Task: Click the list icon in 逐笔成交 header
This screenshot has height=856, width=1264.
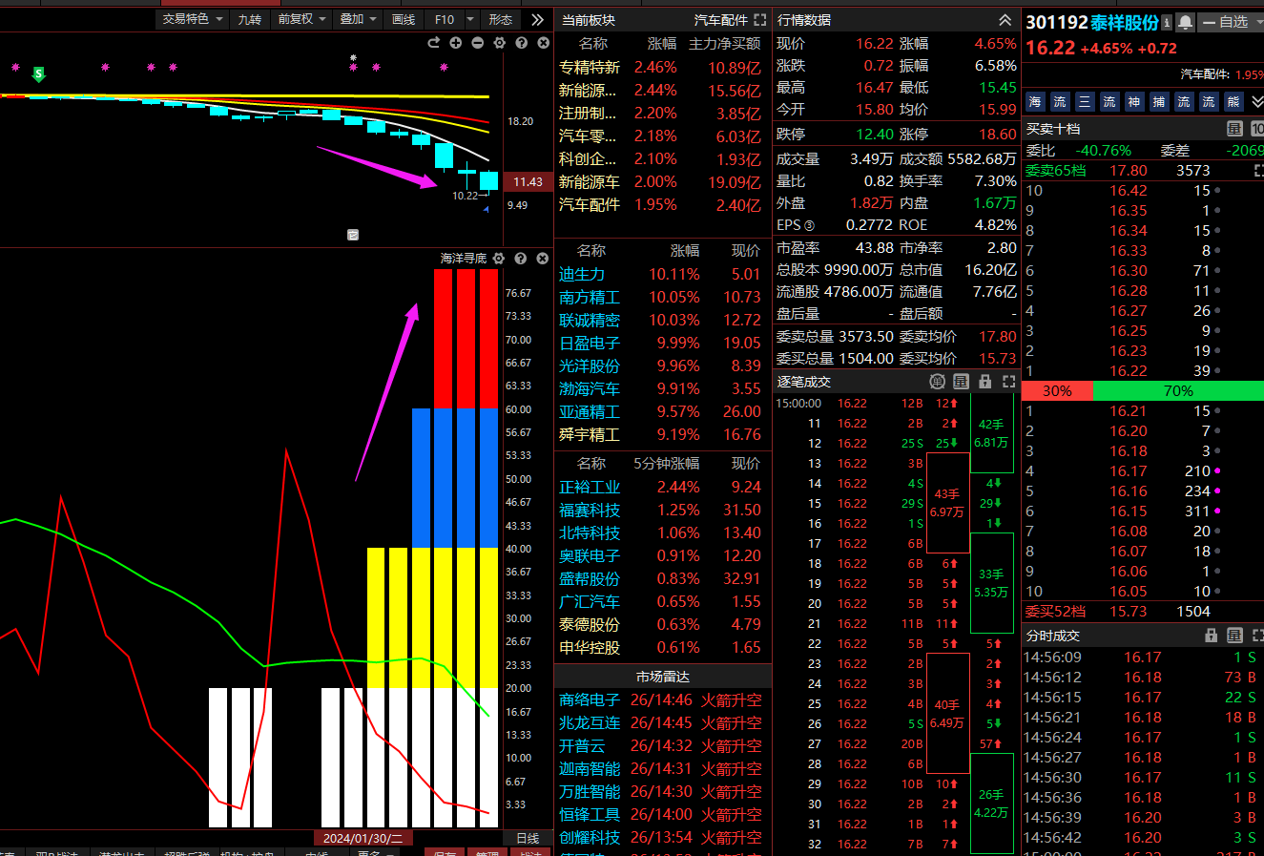Action: coord(961,382)
